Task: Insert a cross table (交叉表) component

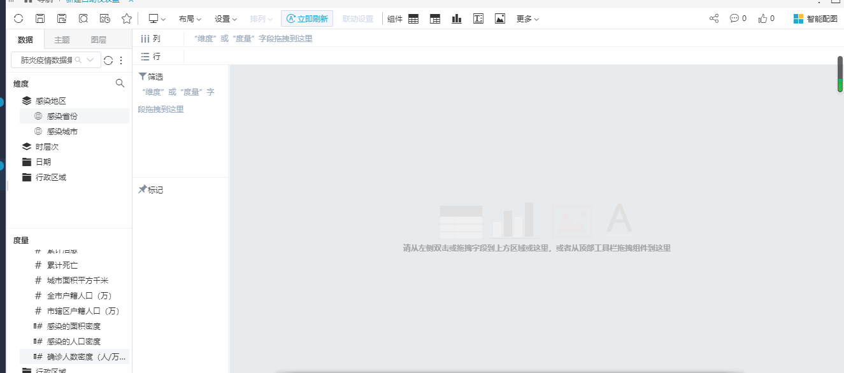Action: tap(435, 18)
